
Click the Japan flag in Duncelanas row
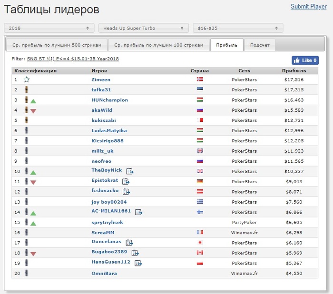[x=200, y=242]
